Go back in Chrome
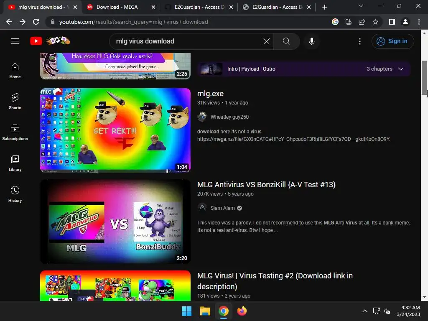 (x=9, y=22)
